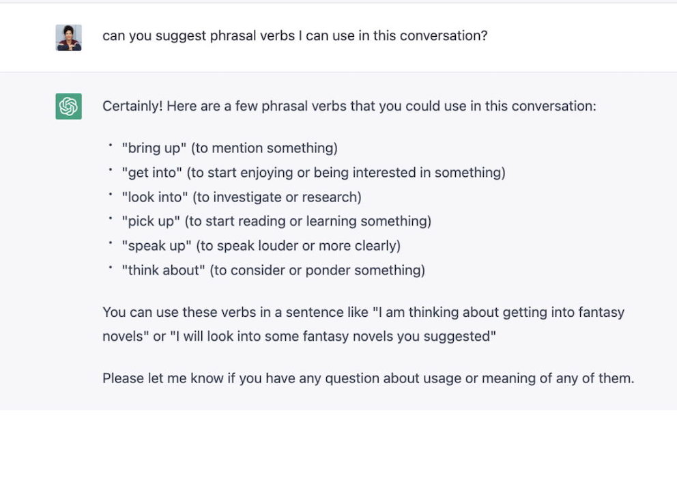Click the bullet dot before "think about"
Viewport: 677px width, 491px height.
(111, 268)
